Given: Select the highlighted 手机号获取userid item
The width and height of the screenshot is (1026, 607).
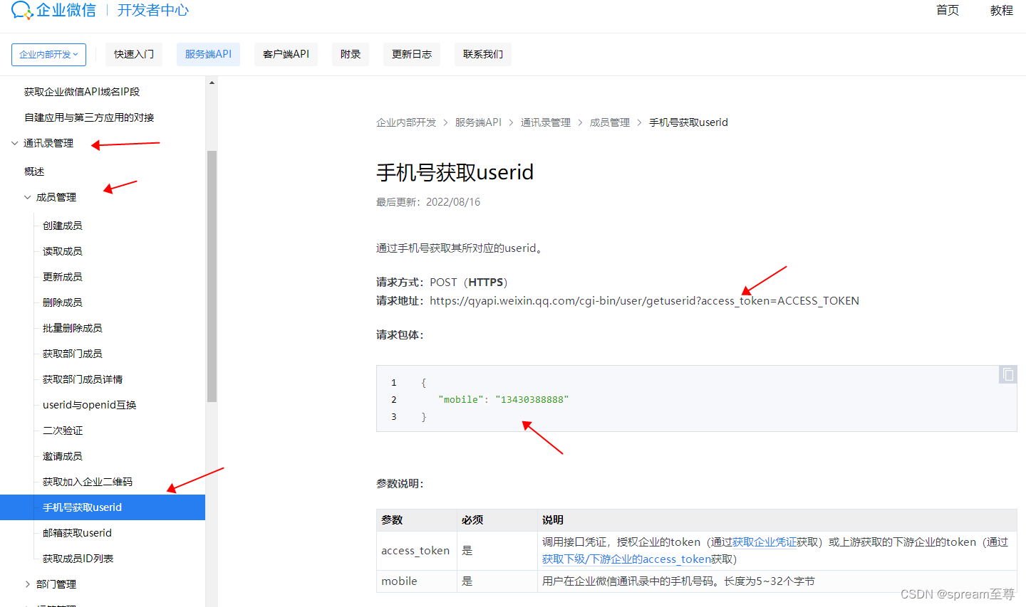Looking at the screenshot, I should point(103,507).
